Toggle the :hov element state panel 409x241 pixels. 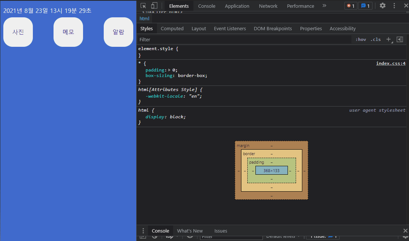[x=361, y=39]
